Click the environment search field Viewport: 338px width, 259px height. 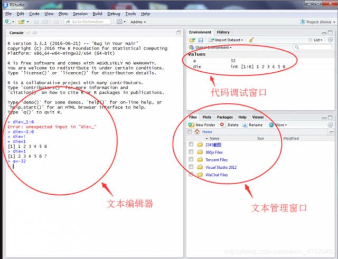click(312, 47)
